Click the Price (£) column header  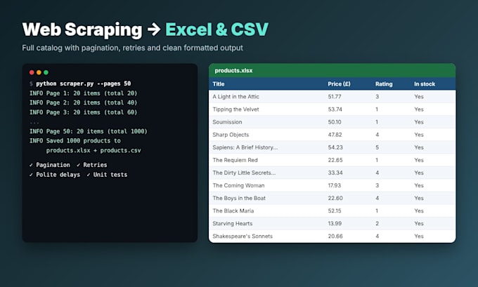point(339,84)
